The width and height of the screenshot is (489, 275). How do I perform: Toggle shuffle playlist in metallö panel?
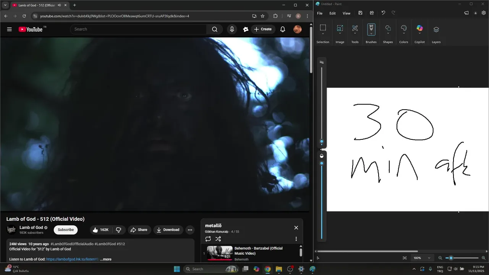pyautogui.click(x=218, y=239)
